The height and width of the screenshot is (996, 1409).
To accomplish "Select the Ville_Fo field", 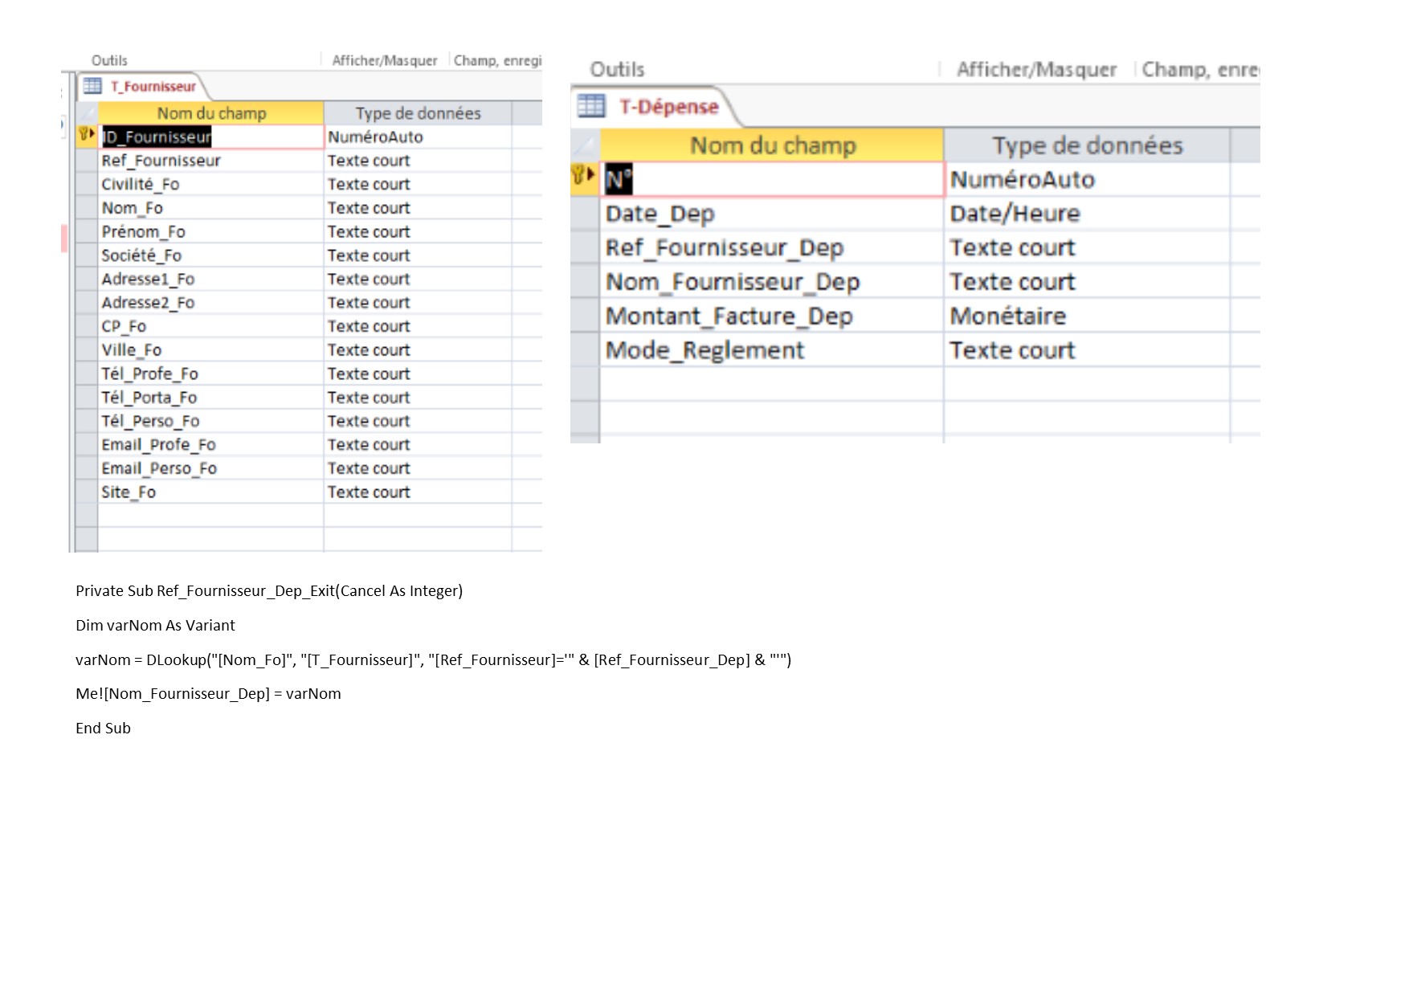I will click(x=211, y=350).
